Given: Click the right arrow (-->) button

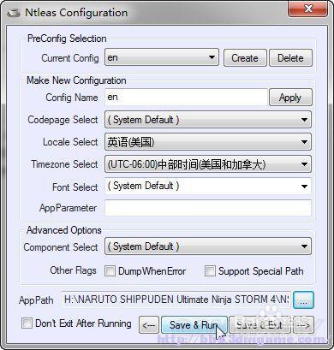Looking at the screenshot, I should coord(303,325).
